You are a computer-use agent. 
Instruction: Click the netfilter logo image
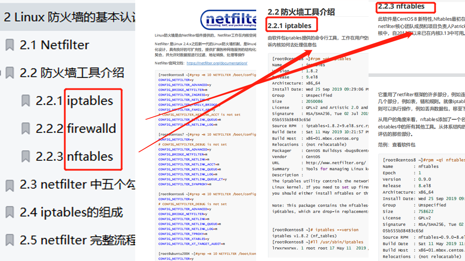pyautogui.click(x=228, y=19)
